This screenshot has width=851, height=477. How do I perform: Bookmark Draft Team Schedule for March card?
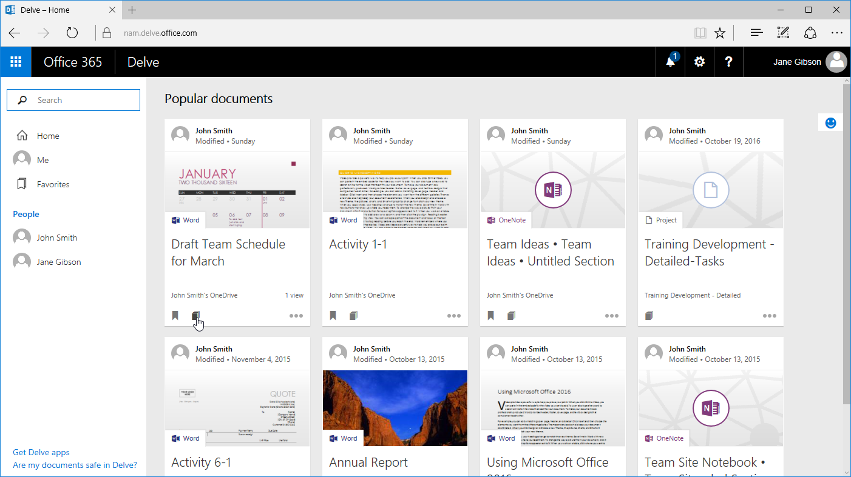coord(175,316)
